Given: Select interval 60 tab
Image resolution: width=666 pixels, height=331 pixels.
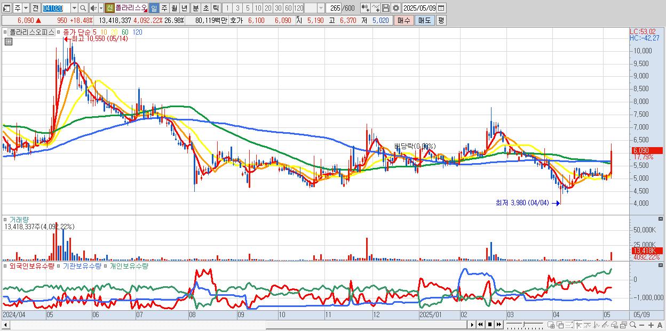Looking at the screenshot, I should (288, 8).
